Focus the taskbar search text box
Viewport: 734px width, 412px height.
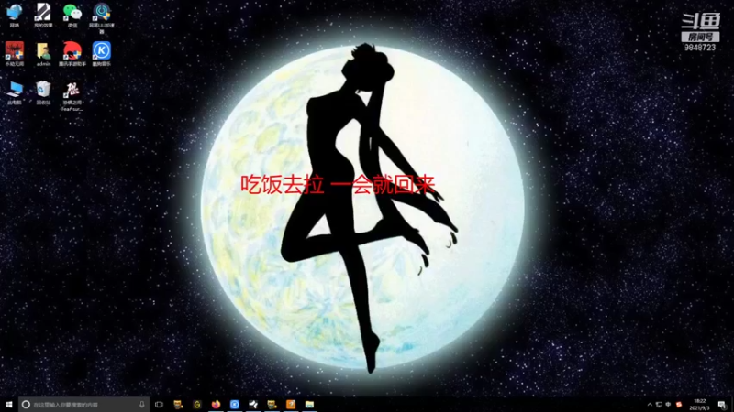[x=84, y=405]
